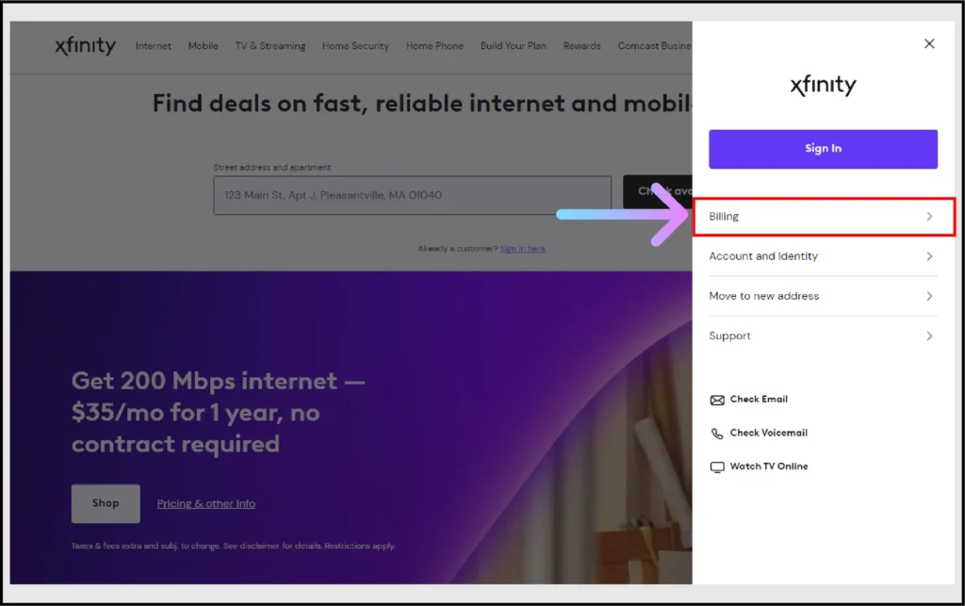The image size is (965, 606).
Task: Click the Check availability button
Action: coord(657,191)
